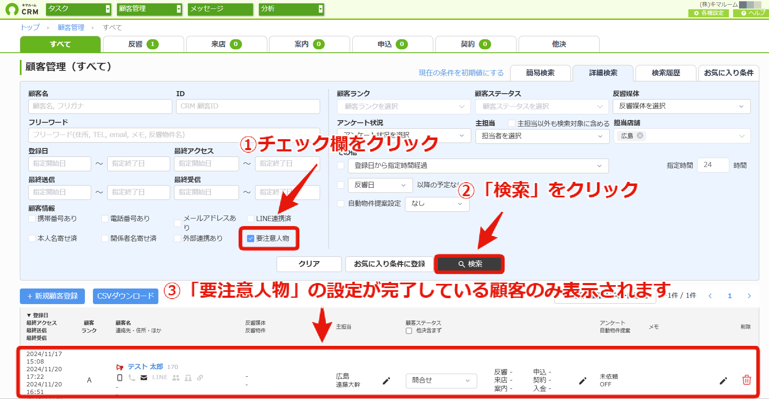Enable the 自動物件提案設定 checkbox
This screenshot has height=399, width=769.
(x=340, y=203)
